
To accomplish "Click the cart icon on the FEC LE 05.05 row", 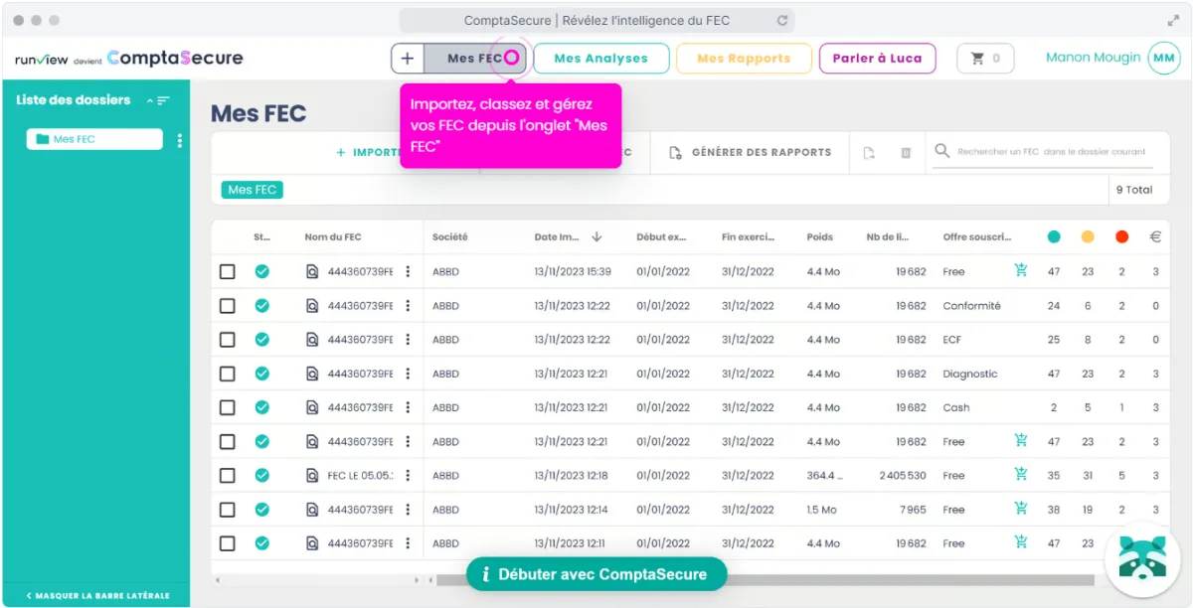I will 1021,475.
